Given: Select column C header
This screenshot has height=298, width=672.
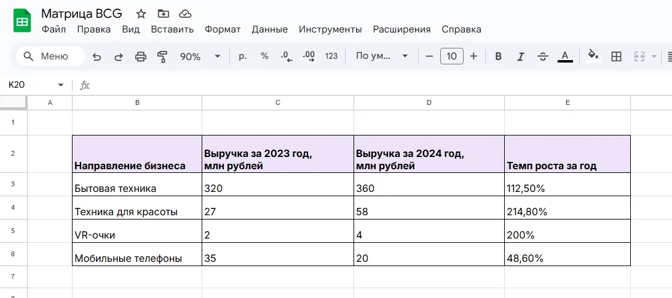Looking at the screenshot, I should (278, 102).
